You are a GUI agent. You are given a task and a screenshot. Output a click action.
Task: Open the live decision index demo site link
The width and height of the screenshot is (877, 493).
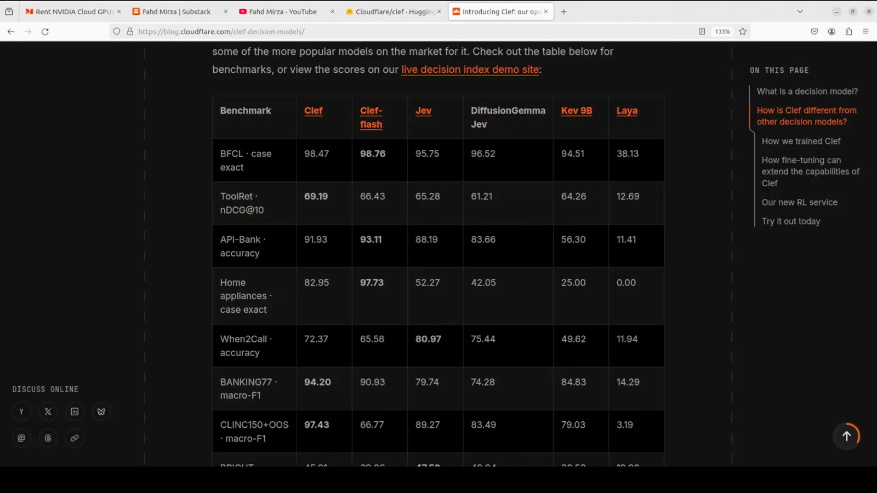point(470,70)
